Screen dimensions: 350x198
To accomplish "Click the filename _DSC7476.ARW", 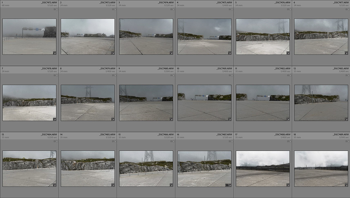I will 282,2.
